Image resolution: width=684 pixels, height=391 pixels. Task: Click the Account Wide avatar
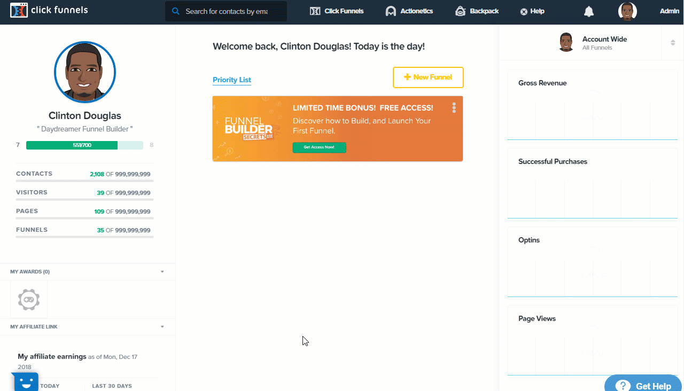tap(566, 42)
